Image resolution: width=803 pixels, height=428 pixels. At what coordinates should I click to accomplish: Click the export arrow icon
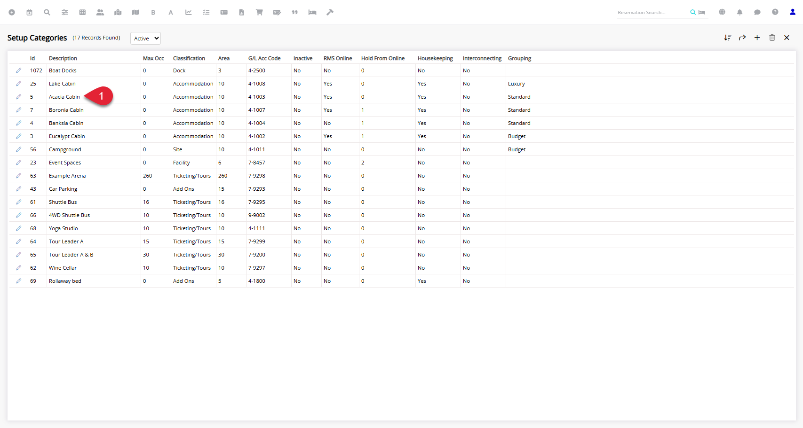[742, 38]
